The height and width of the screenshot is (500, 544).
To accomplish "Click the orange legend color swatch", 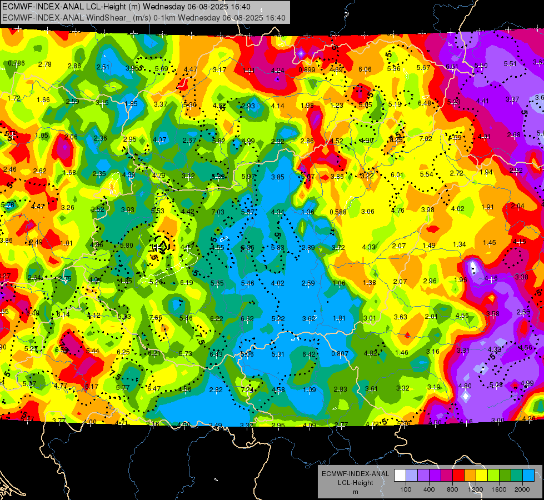I will click(470, 476).
